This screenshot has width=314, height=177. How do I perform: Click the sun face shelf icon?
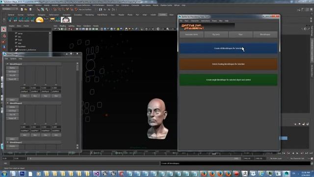tap(40, 20)
